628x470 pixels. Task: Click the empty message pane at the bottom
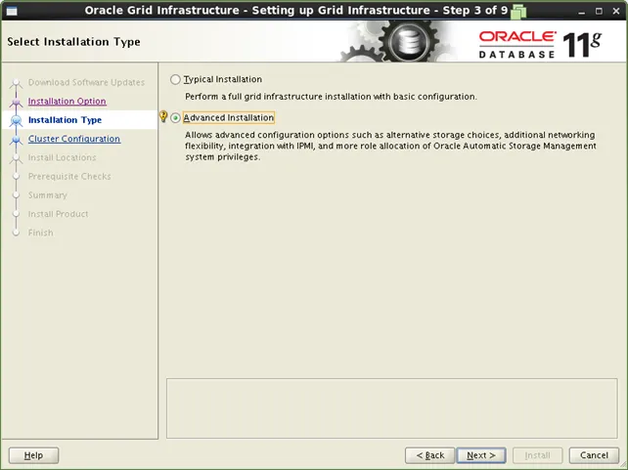(x=391, y=408)
